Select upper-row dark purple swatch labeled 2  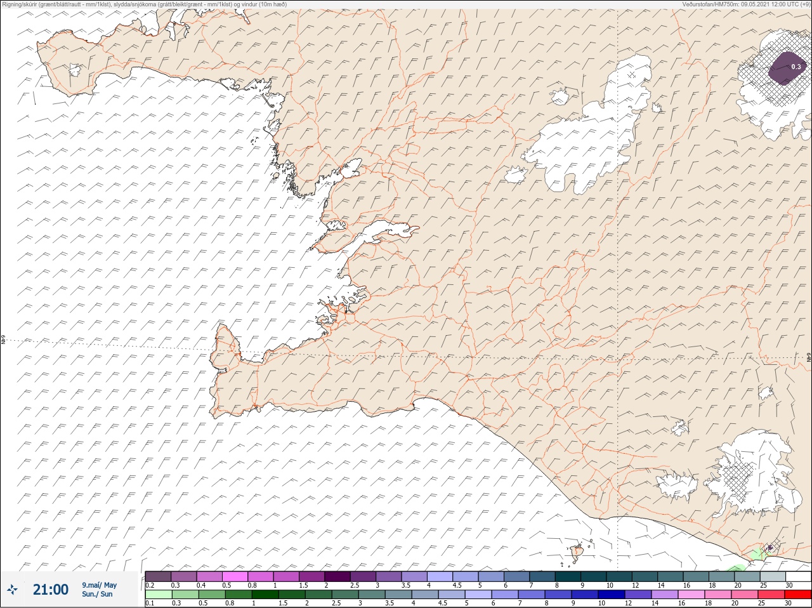(338, 576)
